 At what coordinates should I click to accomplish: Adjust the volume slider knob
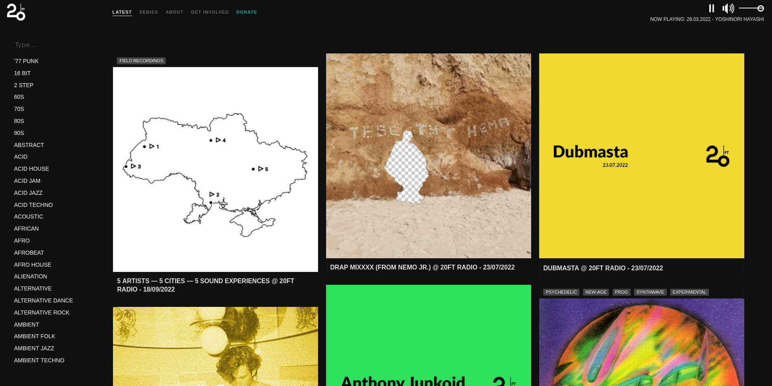click(x=760, y=8)
